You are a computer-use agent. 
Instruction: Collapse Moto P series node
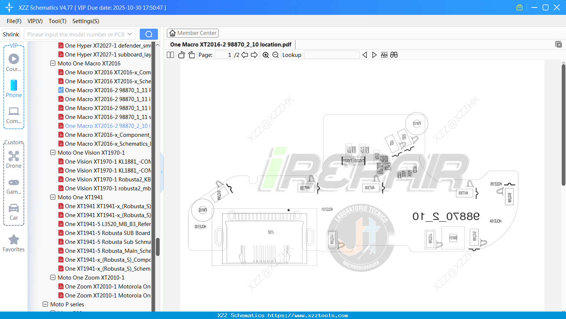[x=45, y=304]
